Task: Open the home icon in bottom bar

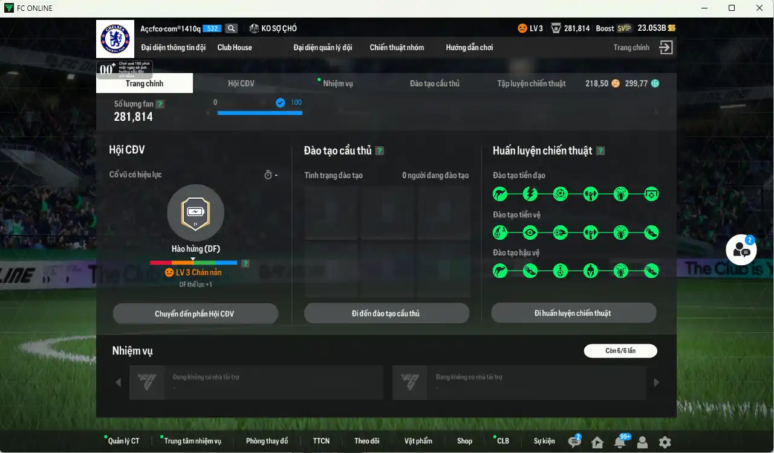Action: [597, 442]
